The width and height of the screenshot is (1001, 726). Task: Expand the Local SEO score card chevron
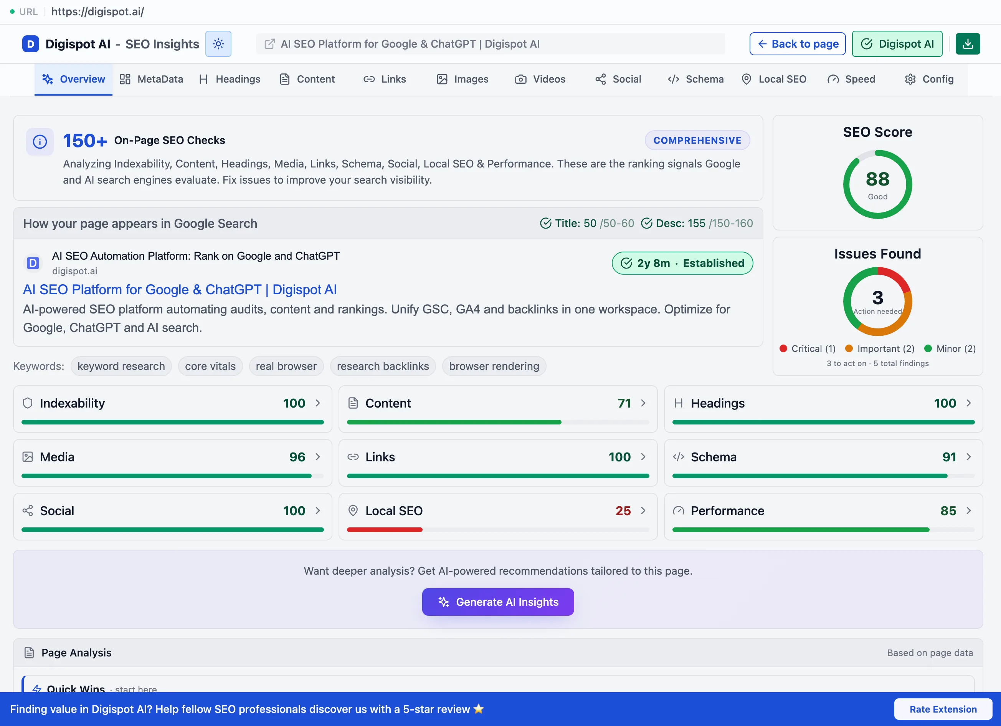(643, 511)
